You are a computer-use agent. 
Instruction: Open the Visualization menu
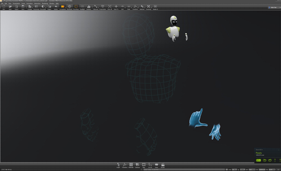[x=16, y=3]
